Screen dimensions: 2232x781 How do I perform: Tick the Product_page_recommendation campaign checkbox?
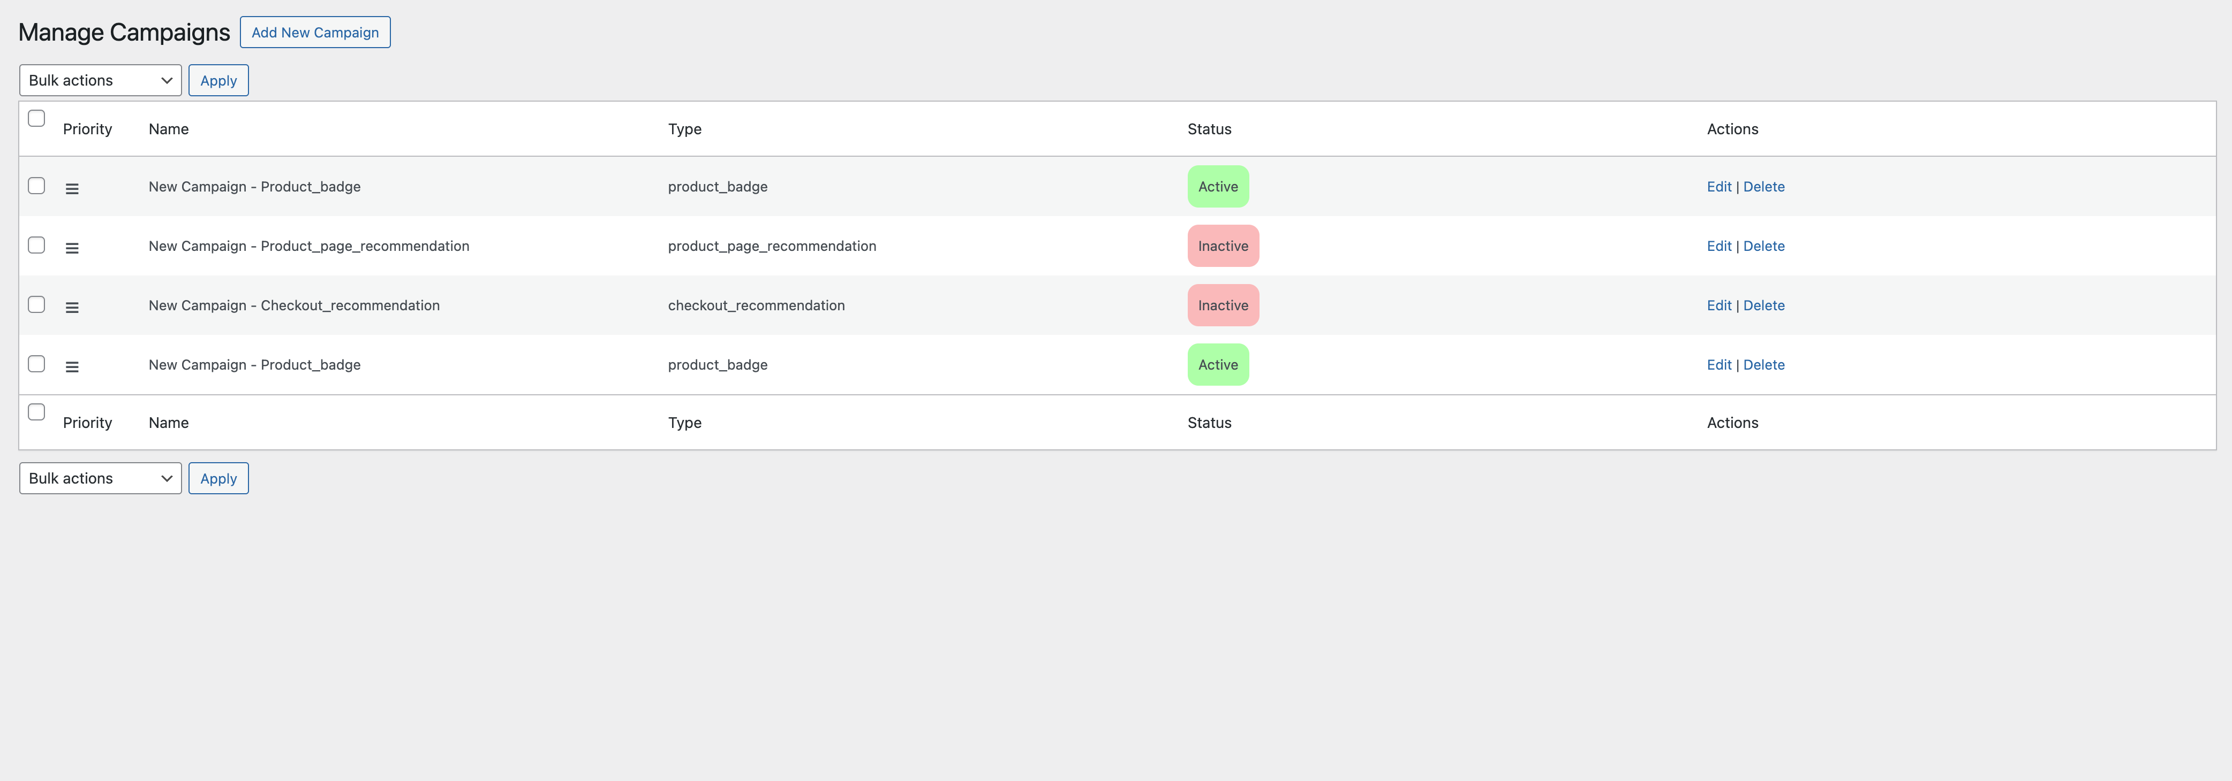click(36, 245)
